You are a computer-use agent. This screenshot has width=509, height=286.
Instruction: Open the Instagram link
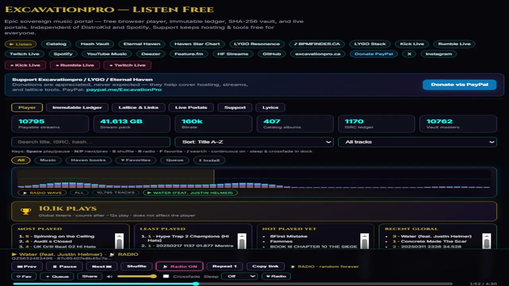pyautogui.click(x=439, y=54)
